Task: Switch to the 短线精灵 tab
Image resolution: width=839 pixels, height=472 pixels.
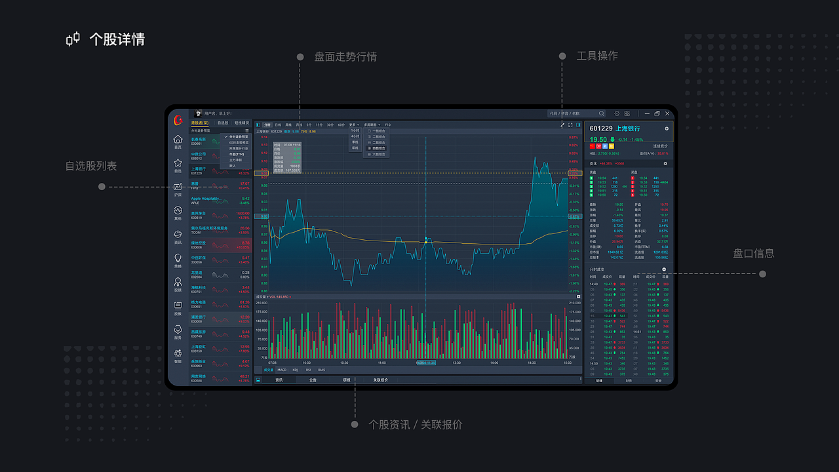Action: pos(241,123)
